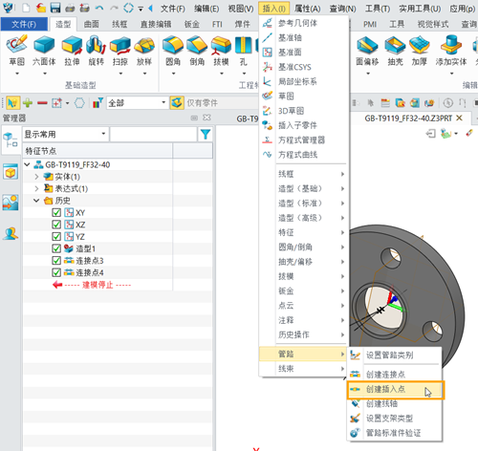
Task: Open the 线束 submenu item
Action: pos(303,369)
